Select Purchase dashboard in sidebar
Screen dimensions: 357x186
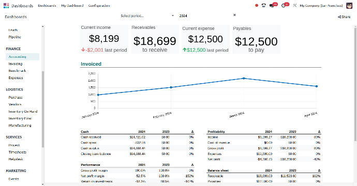point(16,97)
